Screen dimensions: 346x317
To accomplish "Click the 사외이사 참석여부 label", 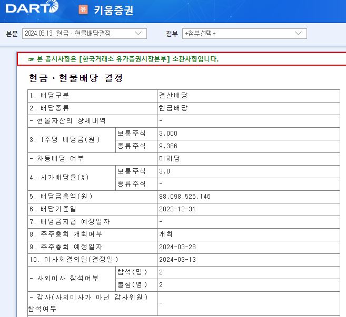I will 64,279.
